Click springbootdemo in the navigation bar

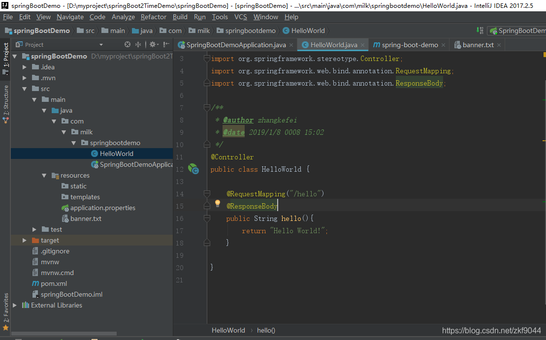point(251,31)
